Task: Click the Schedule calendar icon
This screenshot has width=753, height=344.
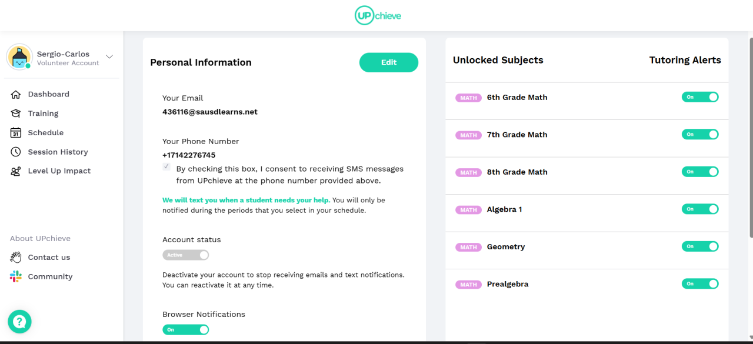Action: (x=16, y=133)
